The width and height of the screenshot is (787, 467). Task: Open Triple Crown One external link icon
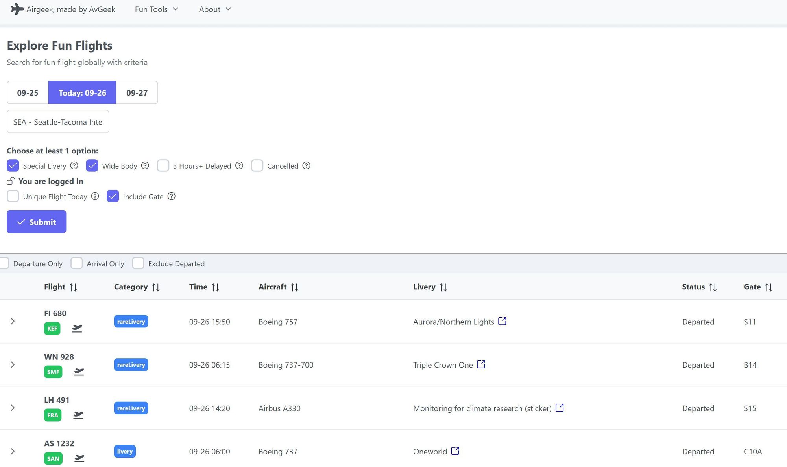tap(481, 364)
